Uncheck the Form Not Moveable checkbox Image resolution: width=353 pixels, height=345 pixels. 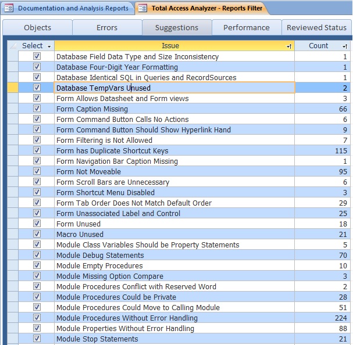tap(37, 171)
